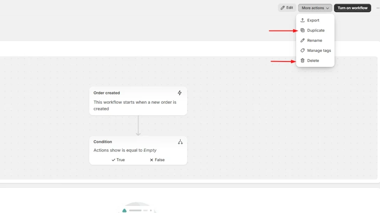380x213 pixels.
Task: Click the False branch of the condition
Action: [157, 160]
